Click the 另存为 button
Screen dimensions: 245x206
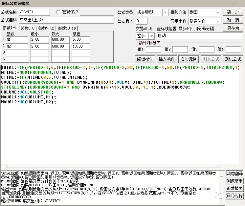(x=233, y=29)
